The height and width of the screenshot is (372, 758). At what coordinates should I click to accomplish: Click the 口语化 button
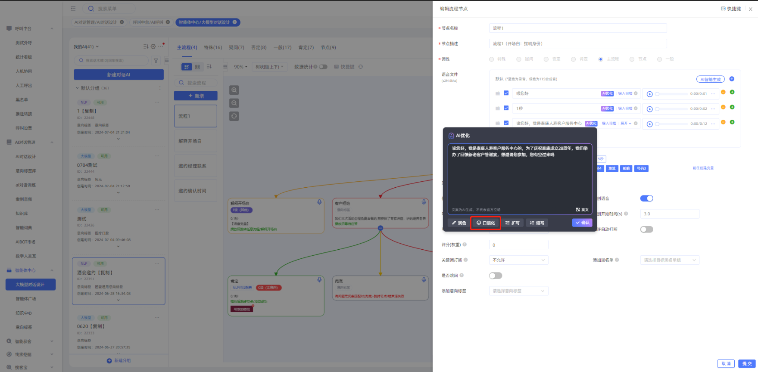point(486,223)
